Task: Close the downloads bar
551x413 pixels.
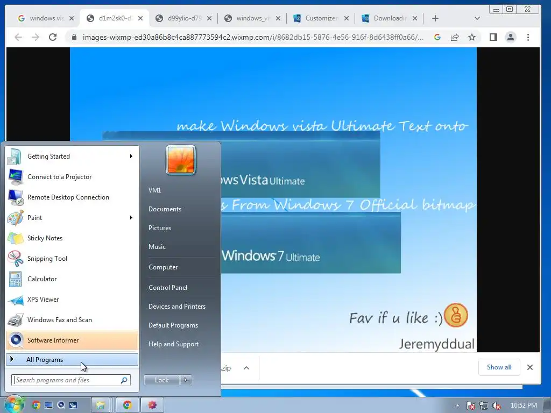Action: pos(530,367)
